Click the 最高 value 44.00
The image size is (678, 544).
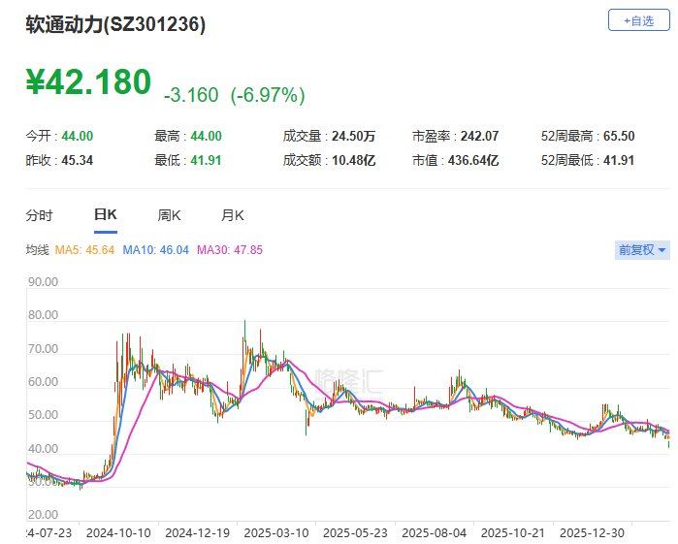click(206, 136)
